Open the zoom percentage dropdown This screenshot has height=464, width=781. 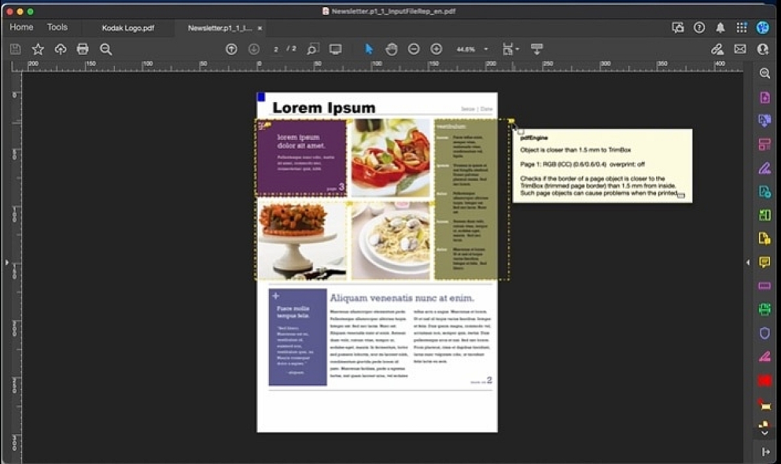486,49
